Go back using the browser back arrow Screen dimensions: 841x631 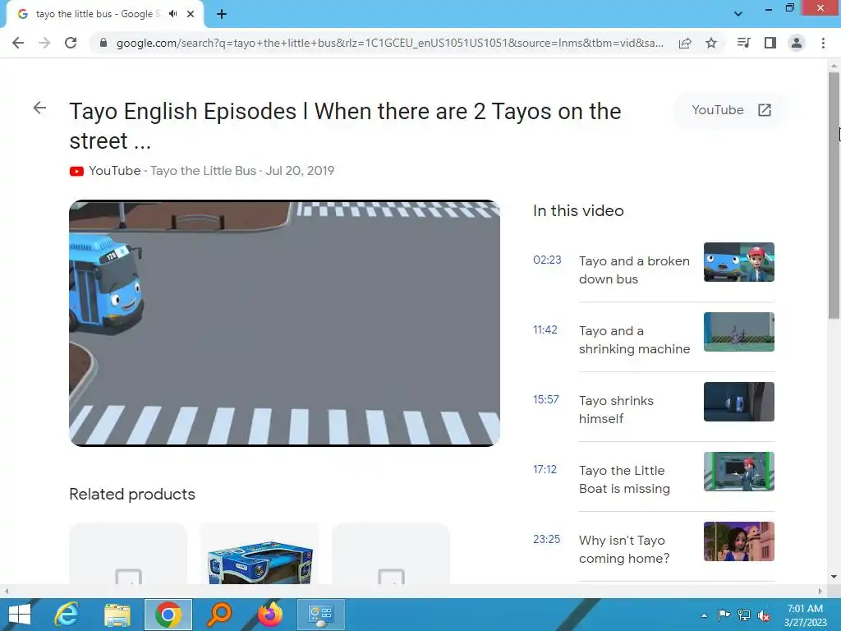pos(18,43)
